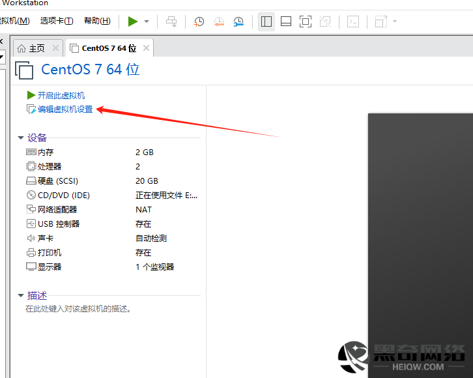Click the green power on play button
The width and height of the screenshot is (473, 378).
pos(133,22)
